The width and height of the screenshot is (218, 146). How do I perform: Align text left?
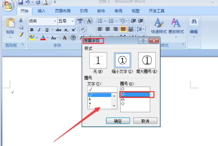point(100,29)
